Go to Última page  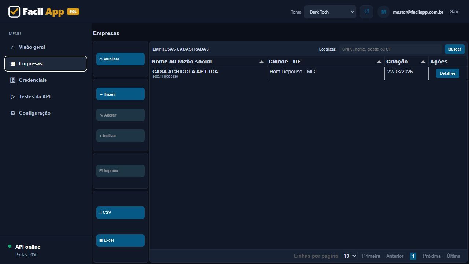point(454,256)
